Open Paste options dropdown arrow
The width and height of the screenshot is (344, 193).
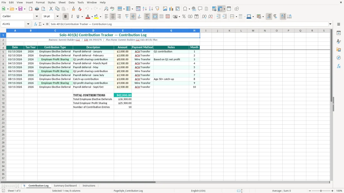coord(68,9)
